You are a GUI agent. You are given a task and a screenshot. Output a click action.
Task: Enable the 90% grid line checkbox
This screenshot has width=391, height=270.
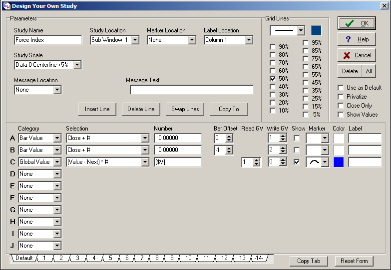point(273,47)
